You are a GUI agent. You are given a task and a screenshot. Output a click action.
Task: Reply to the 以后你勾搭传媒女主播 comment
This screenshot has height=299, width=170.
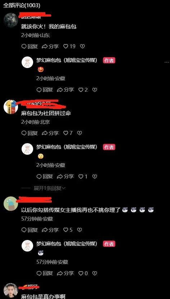tap(30, 230)
